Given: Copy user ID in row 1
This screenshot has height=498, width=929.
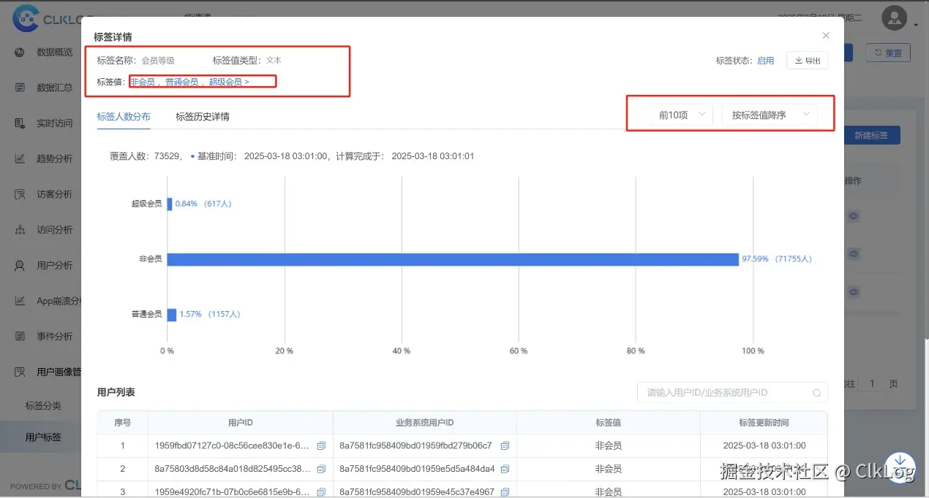Looking at the screenshot, I should (x=321, y=445).
